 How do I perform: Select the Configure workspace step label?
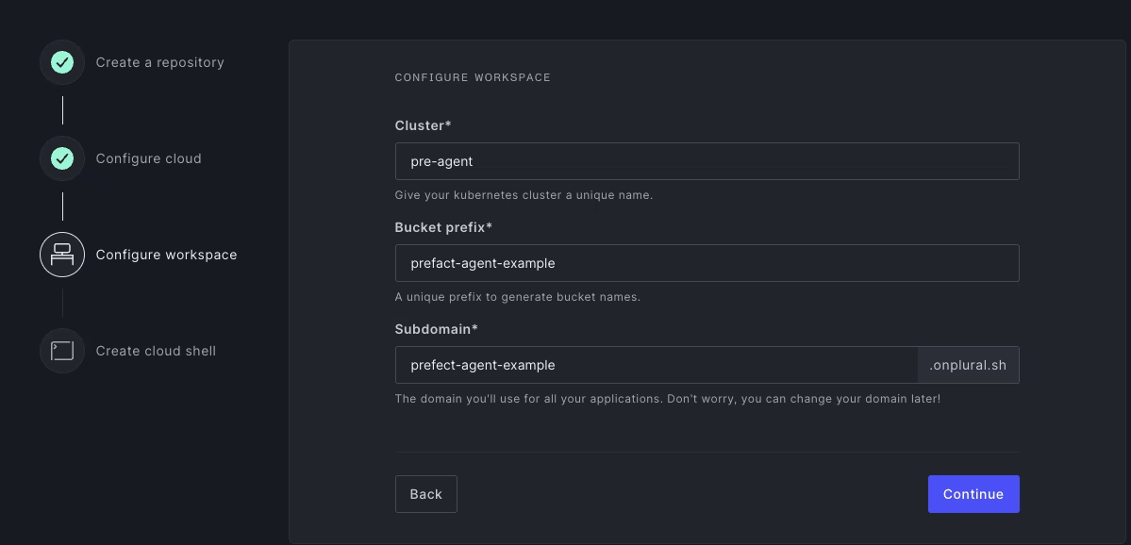(167, 255)
